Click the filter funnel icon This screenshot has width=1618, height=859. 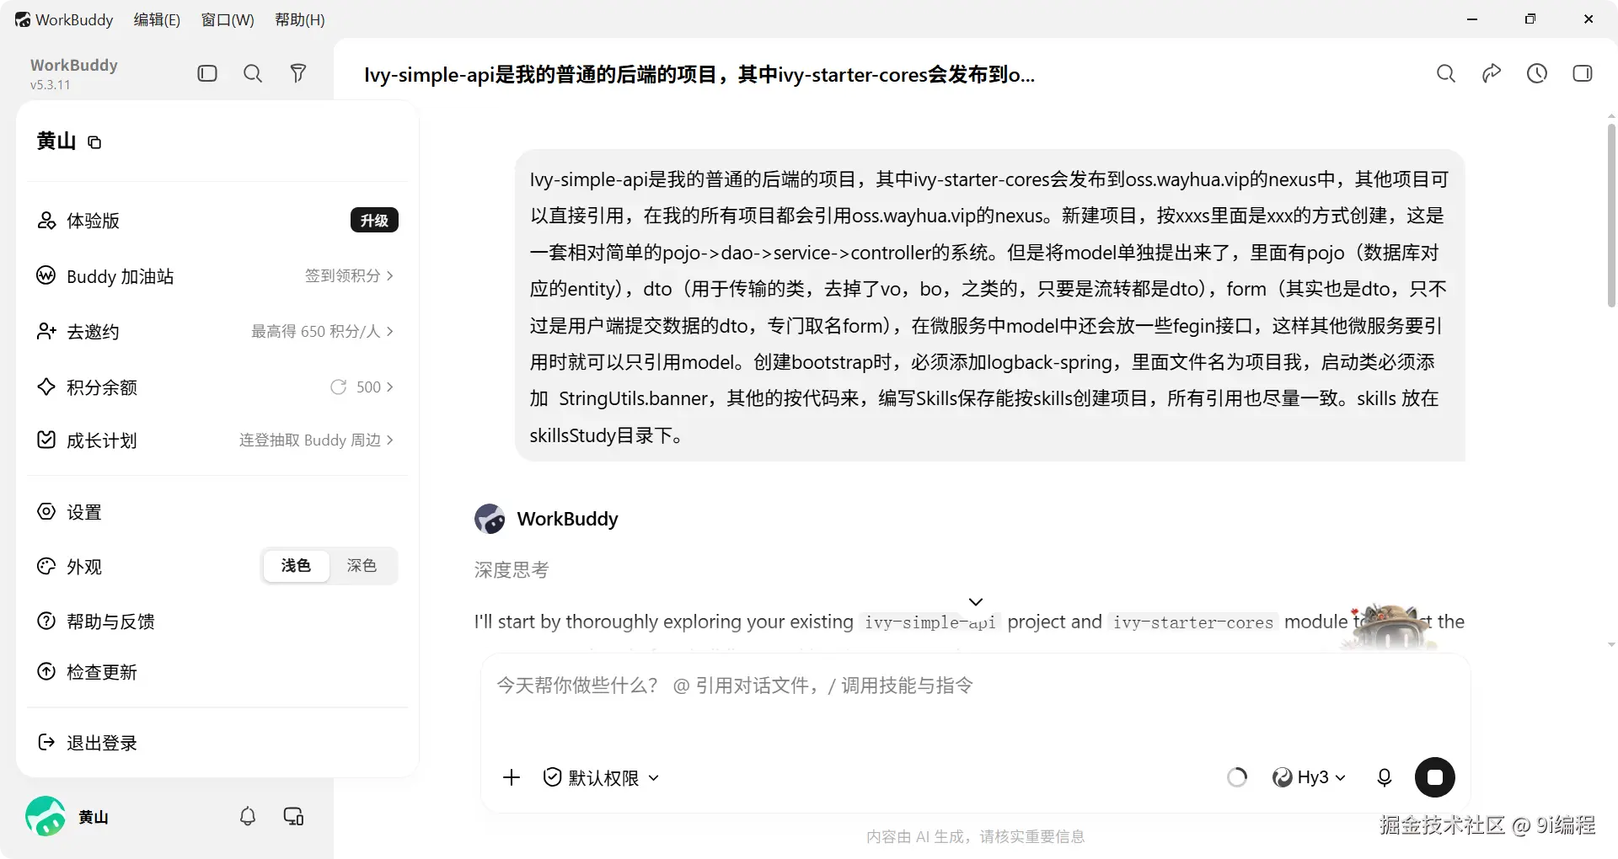[x=298, y=73]
